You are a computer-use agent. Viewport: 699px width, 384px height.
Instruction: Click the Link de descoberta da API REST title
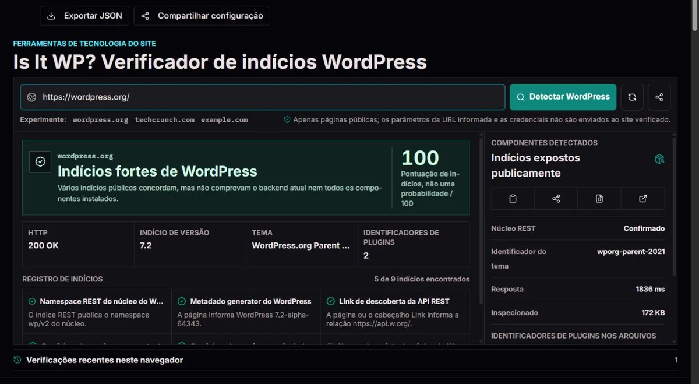pos(394,301)
